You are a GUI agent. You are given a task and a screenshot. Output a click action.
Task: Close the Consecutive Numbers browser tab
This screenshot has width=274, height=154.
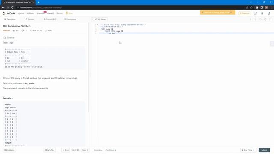(33, 3)
